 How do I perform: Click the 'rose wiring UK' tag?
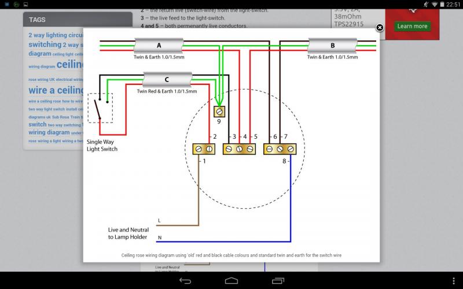42,79
